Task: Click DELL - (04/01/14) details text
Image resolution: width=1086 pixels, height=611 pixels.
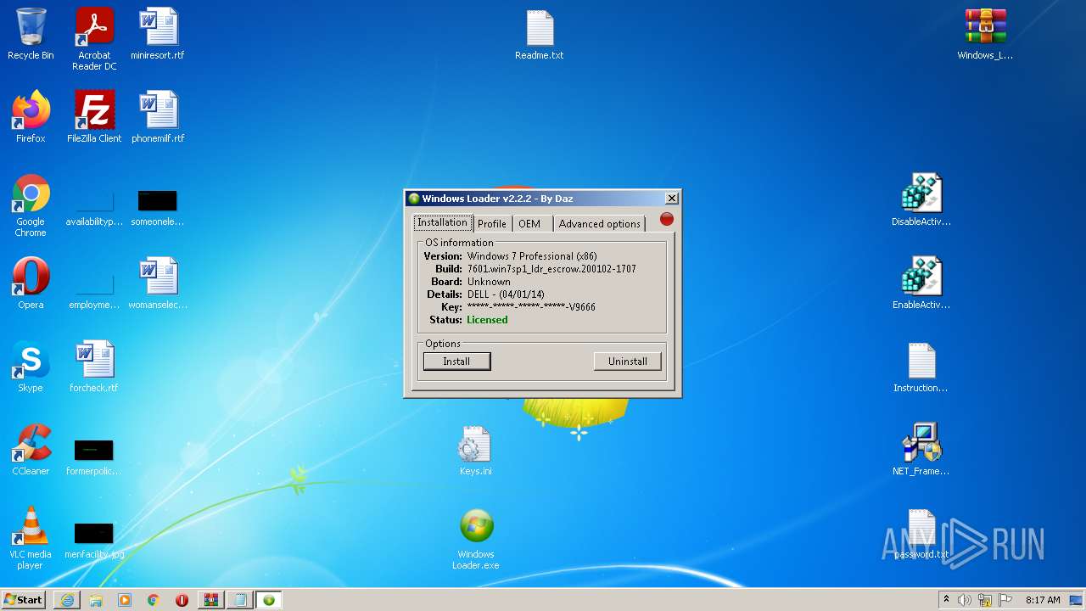Action: click(506, 294)
